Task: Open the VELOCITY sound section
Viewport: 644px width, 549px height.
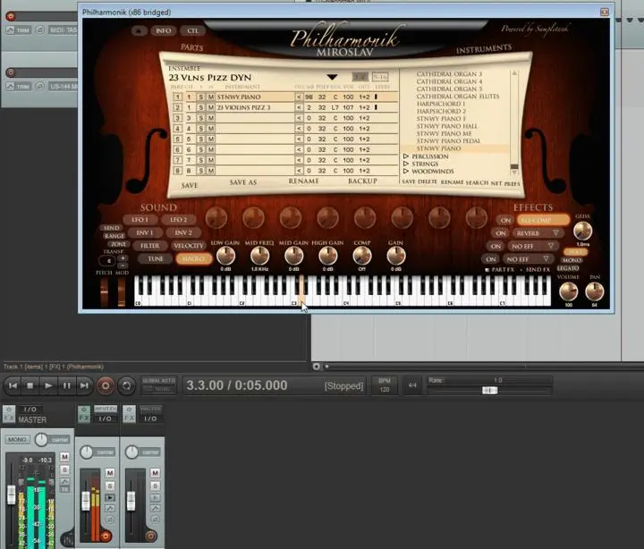Action: click(188, 246)
